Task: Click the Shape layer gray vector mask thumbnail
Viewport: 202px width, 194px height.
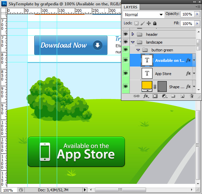Action: tap(162, 87)
